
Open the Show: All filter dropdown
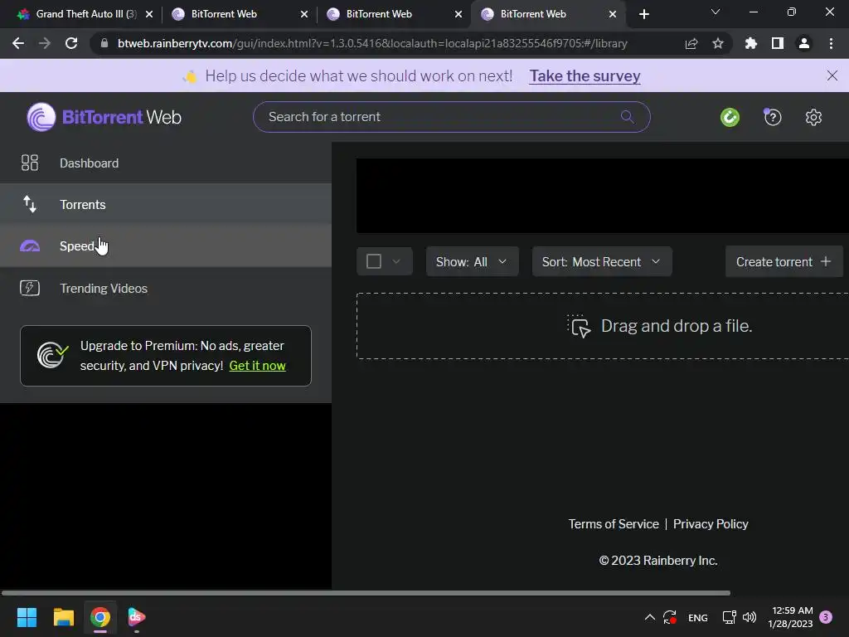472,261
